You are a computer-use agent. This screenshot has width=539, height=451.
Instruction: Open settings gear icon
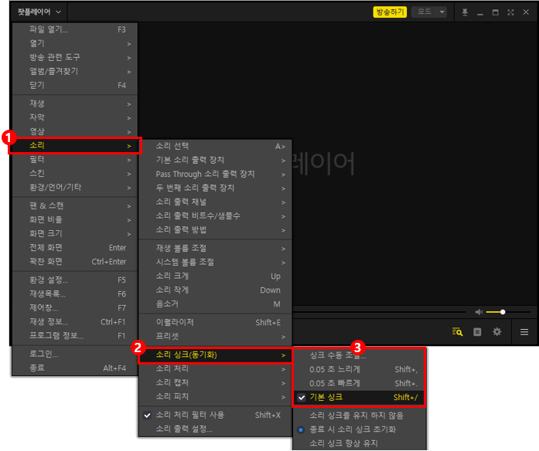pyautogui.click(x=496, y=331)
